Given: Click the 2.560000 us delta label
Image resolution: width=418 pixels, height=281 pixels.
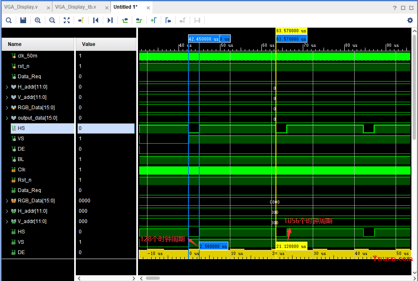Looking at the screenshot, I should [x=213, y=246].
